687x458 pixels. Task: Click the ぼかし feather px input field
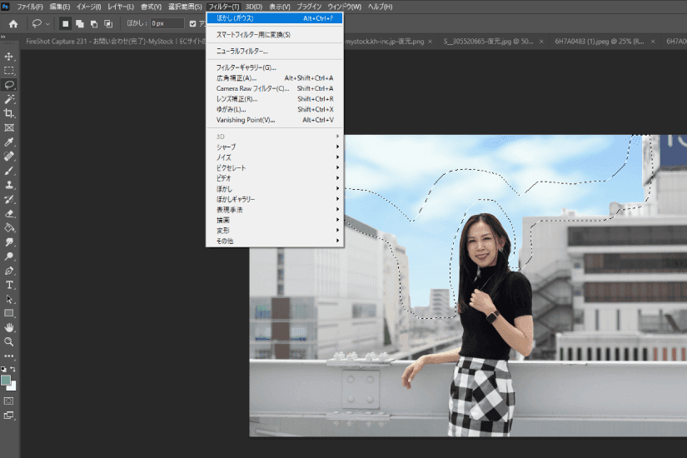(166, 23)
